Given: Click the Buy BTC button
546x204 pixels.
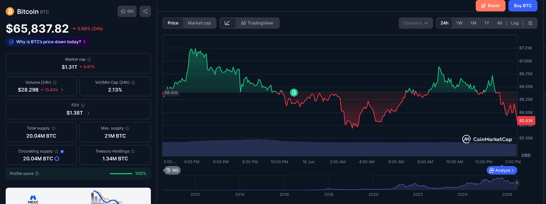Looking at the screenshot, I should click(523, 6).
